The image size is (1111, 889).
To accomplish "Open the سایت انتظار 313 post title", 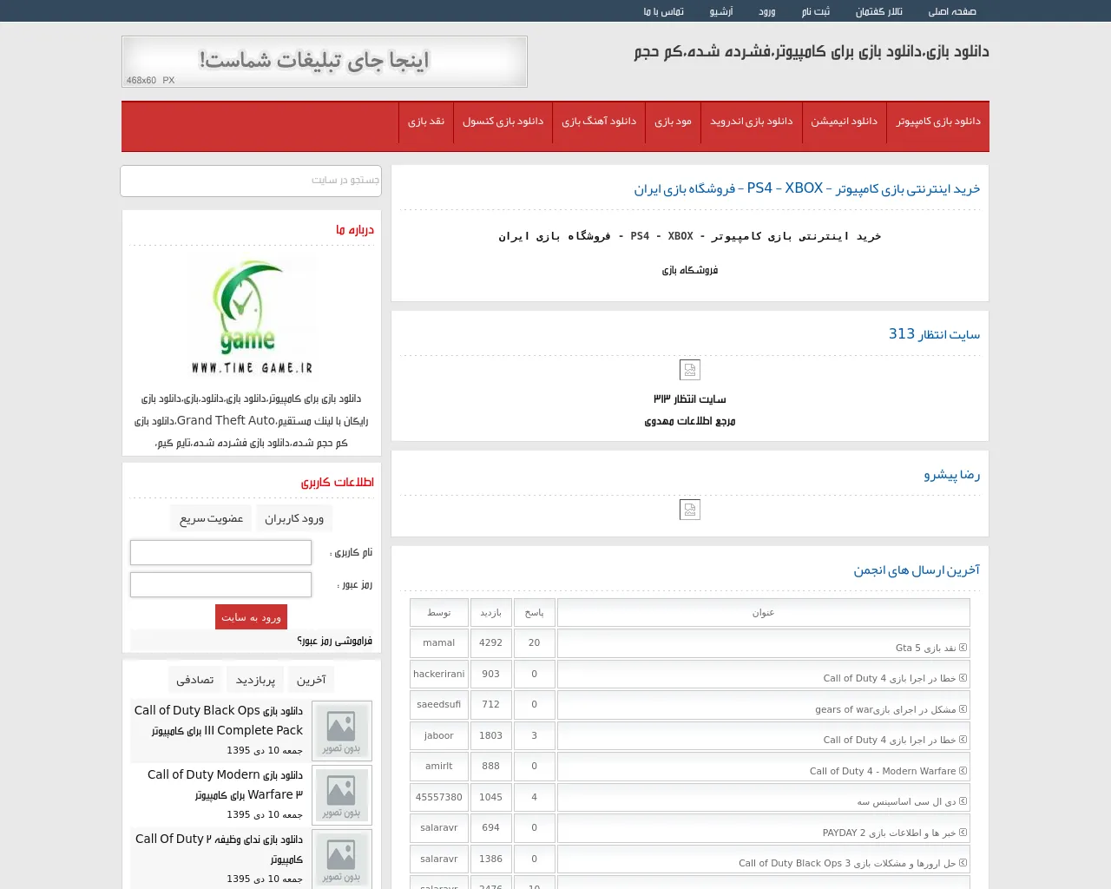I will 934,334.
